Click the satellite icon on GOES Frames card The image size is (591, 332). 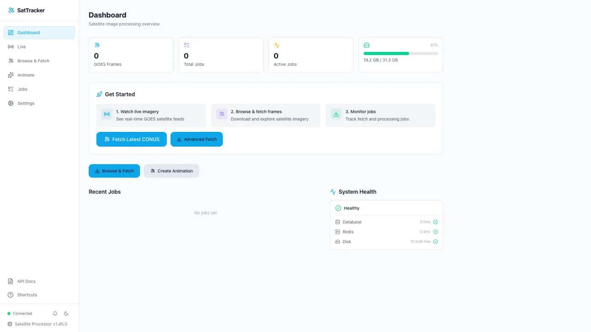(97, 45)
